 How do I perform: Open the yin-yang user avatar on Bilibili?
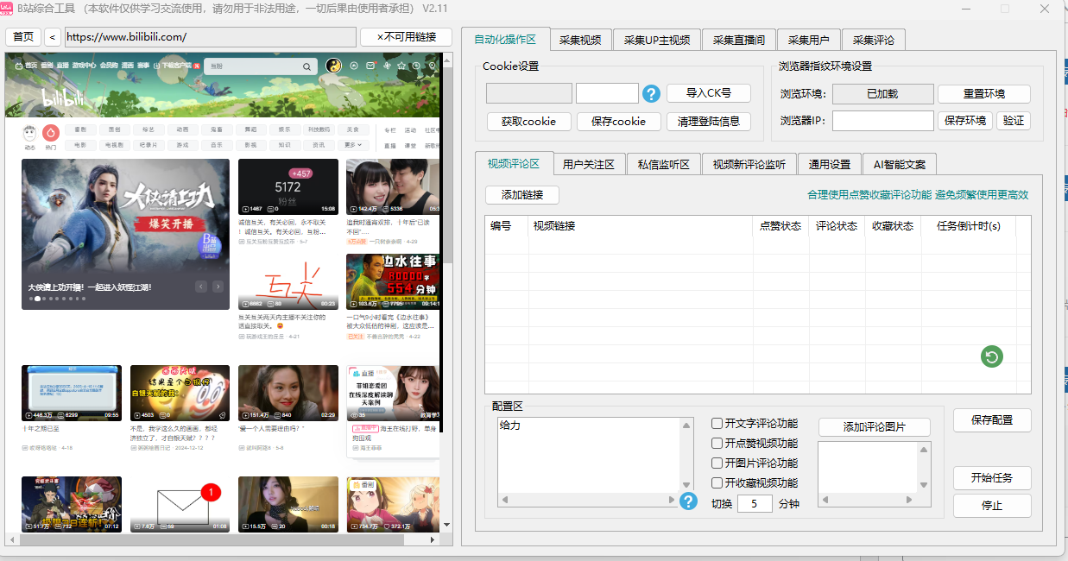pyautogui.click(x=334, y=66)
